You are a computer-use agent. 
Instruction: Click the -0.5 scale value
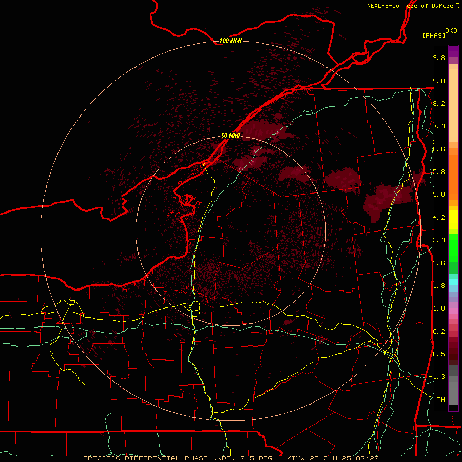point(437,354)
